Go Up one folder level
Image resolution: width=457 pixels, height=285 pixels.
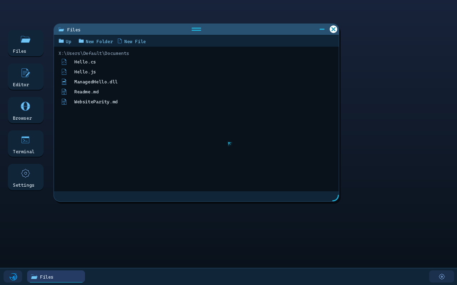[x=65, y=41]
